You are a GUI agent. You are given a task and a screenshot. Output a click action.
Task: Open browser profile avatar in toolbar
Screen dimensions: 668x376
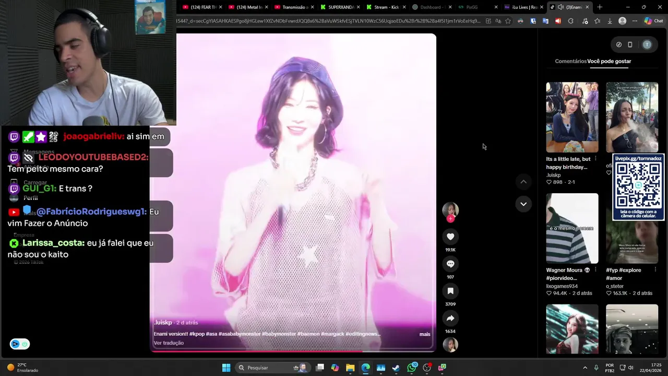pyautogui.click(x=622, y=21)
